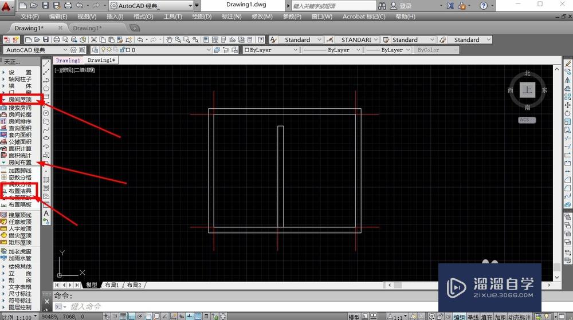Collapse the 房间布置 submenu
The image size is (573, 320).
3,162
